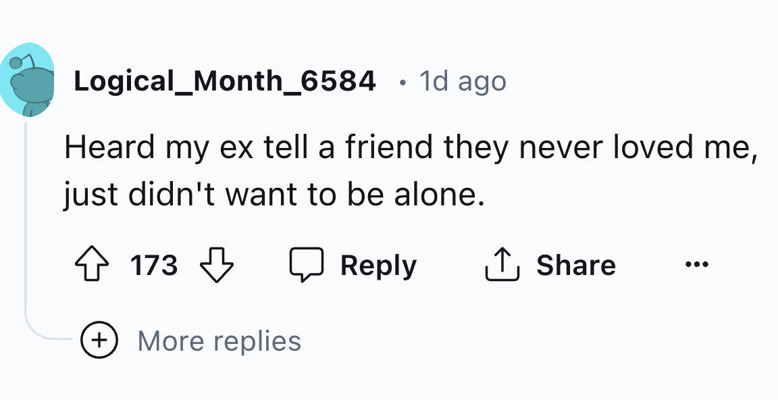Viewport: 778px width, 400px height.
Task: Activate the vote counter showing 173
Action: 153,265
